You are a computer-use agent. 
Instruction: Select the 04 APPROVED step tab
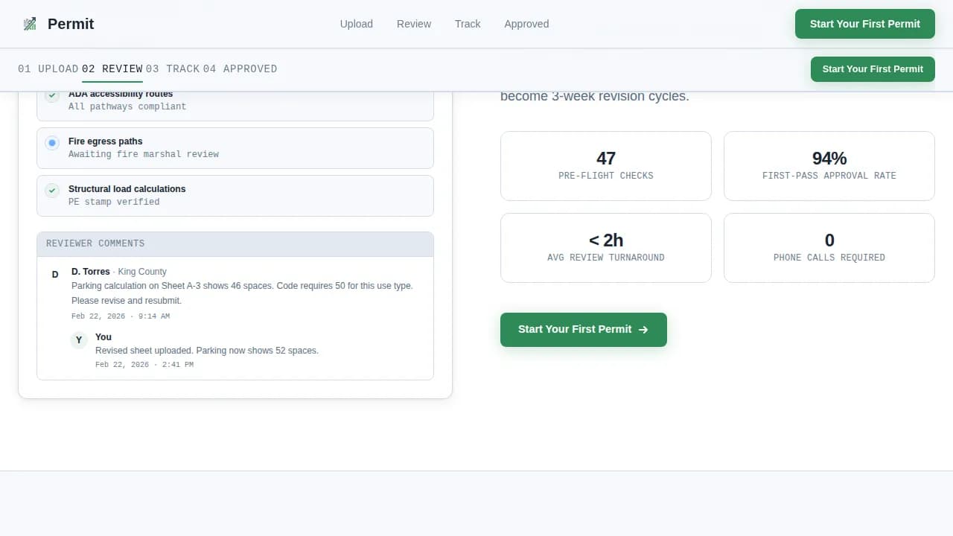click(x=242, y=68)
